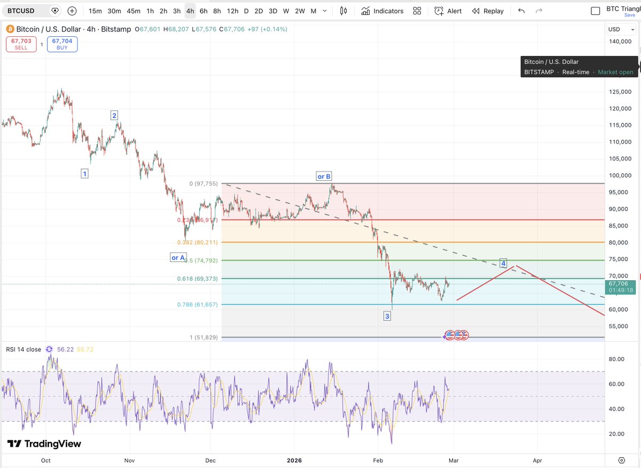Image resolution: width=641 pixels, height=468 pixels.
Task: Click the 67,703 SELL button
Action: tap(21, 44)
